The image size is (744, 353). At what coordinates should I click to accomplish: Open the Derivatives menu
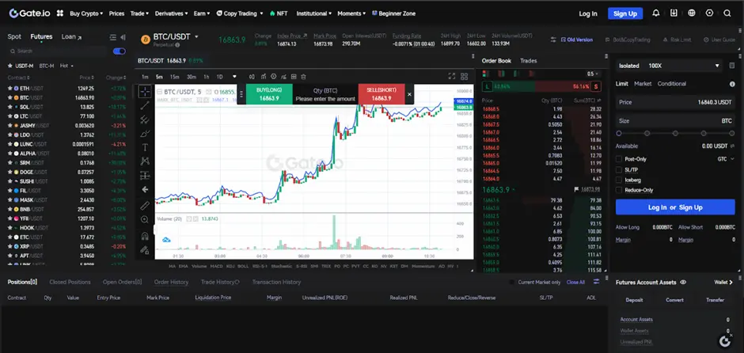(171, 13)
